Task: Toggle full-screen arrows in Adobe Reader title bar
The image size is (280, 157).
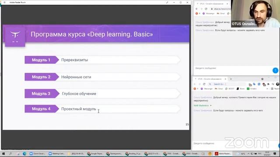Action: (167, 3)
